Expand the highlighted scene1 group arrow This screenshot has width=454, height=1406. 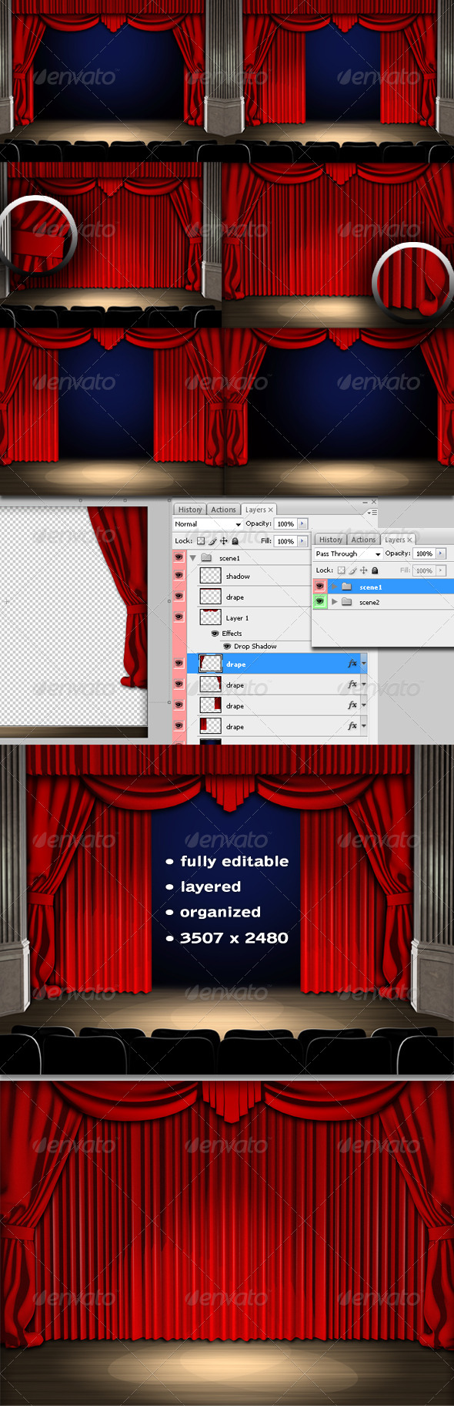(x=334, y=587)
